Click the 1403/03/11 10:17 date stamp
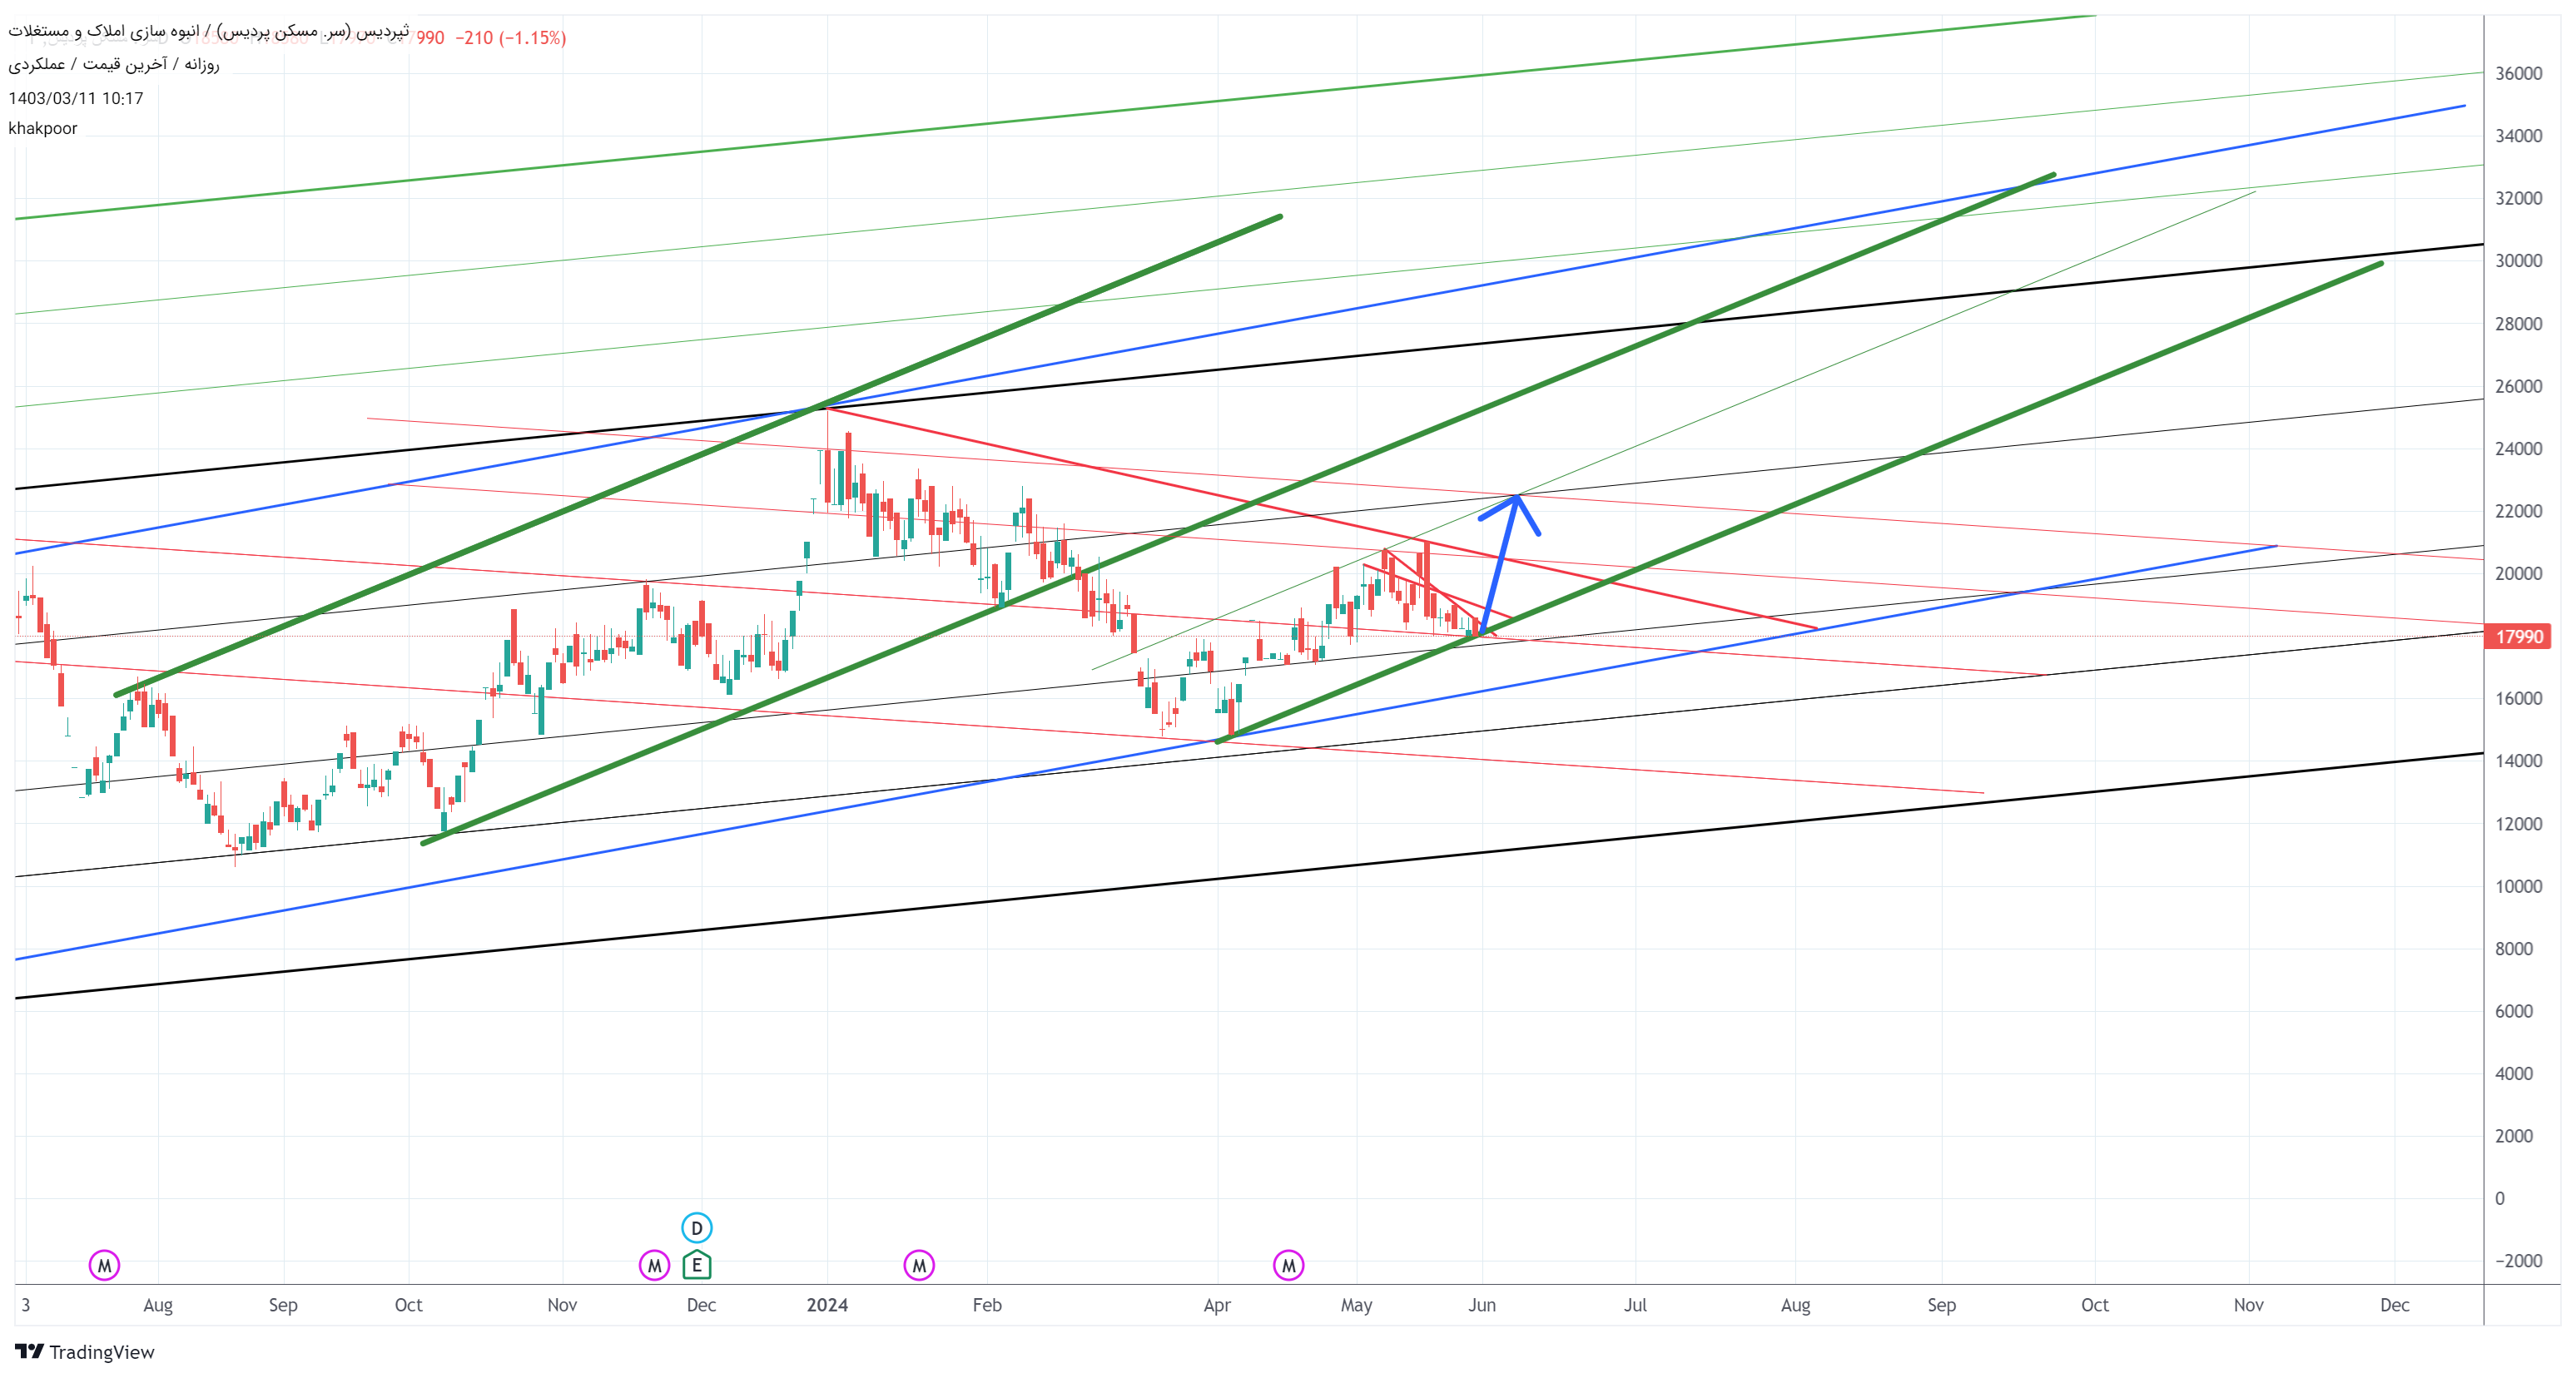2576x1378 pixels. pyautogui.click(x=76, y=98)
